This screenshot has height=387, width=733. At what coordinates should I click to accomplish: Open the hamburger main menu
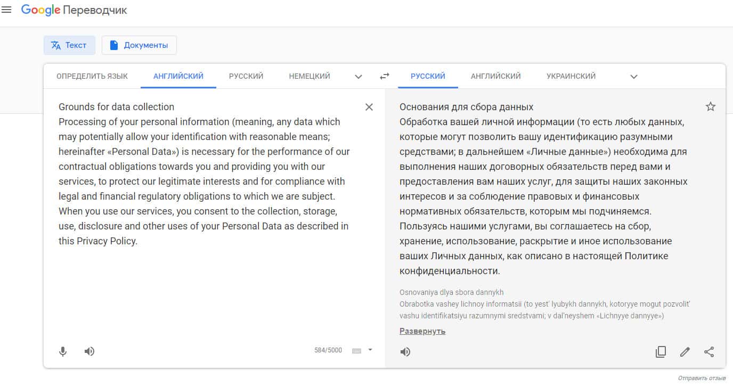click(7, 10)
